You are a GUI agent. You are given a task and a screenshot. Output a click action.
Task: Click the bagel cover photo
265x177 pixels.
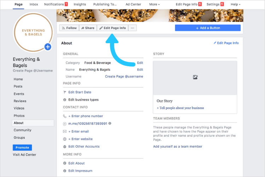pyautogui.click(x=150, y=16)
